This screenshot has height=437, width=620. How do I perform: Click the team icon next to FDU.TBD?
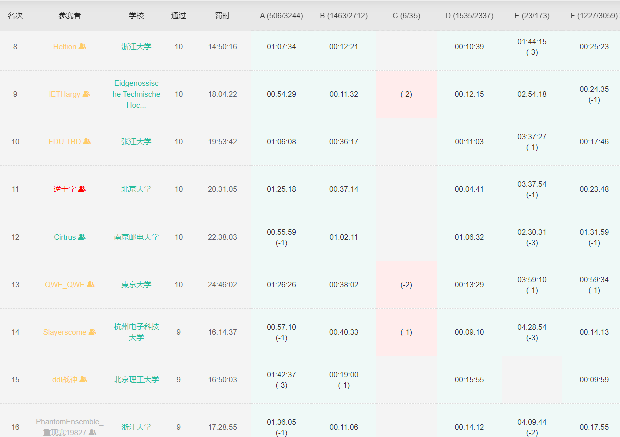[87, 141]
